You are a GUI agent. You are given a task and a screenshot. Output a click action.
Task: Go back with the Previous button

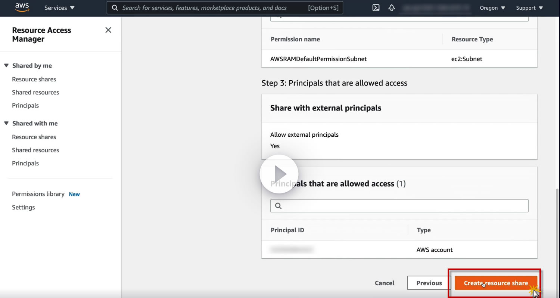pyautogui.click(x=429, y=283)
